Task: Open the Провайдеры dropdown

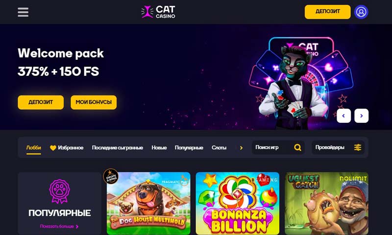Action: coord(338,147)
